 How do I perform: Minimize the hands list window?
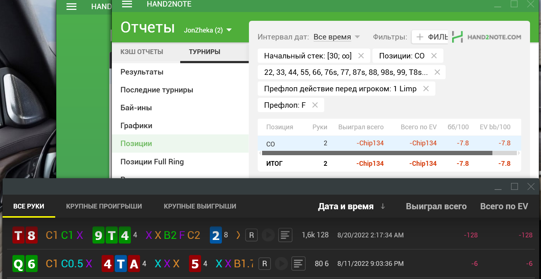click(x=498, y=188)
